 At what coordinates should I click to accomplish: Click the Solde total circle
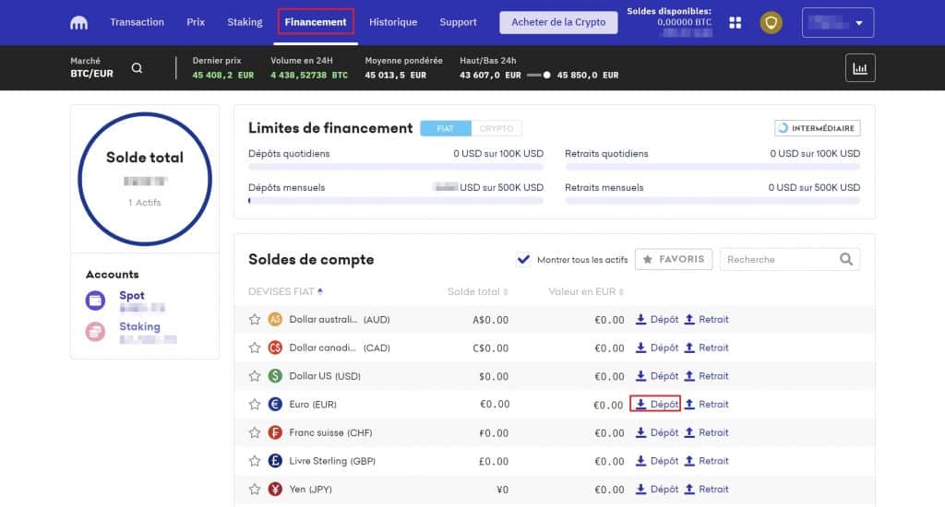pyautogui.click(x=145, y=179)
